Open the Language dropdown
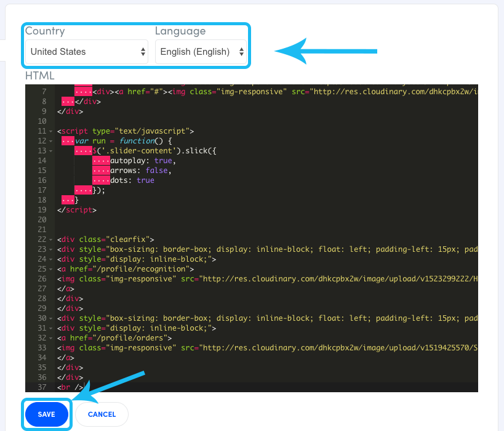Viewport: 504px width, 431px height. click(201, 52)
